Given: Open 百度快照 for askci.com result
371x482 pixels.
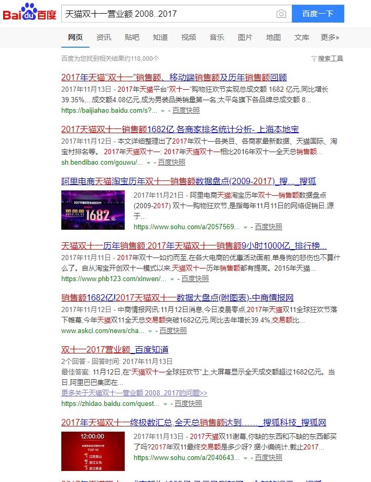Looking at the screenshot, I should tap(173, 331).
